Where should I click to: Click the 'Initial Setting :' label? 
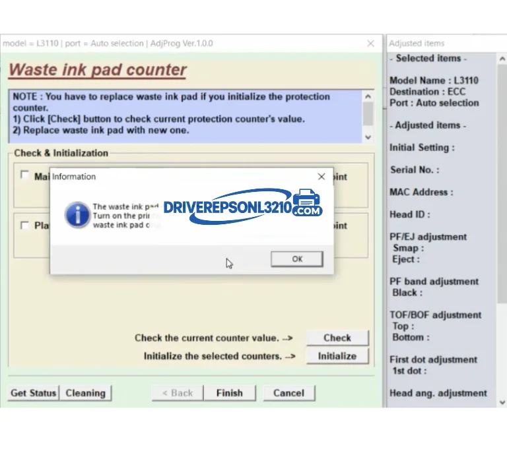422,148
